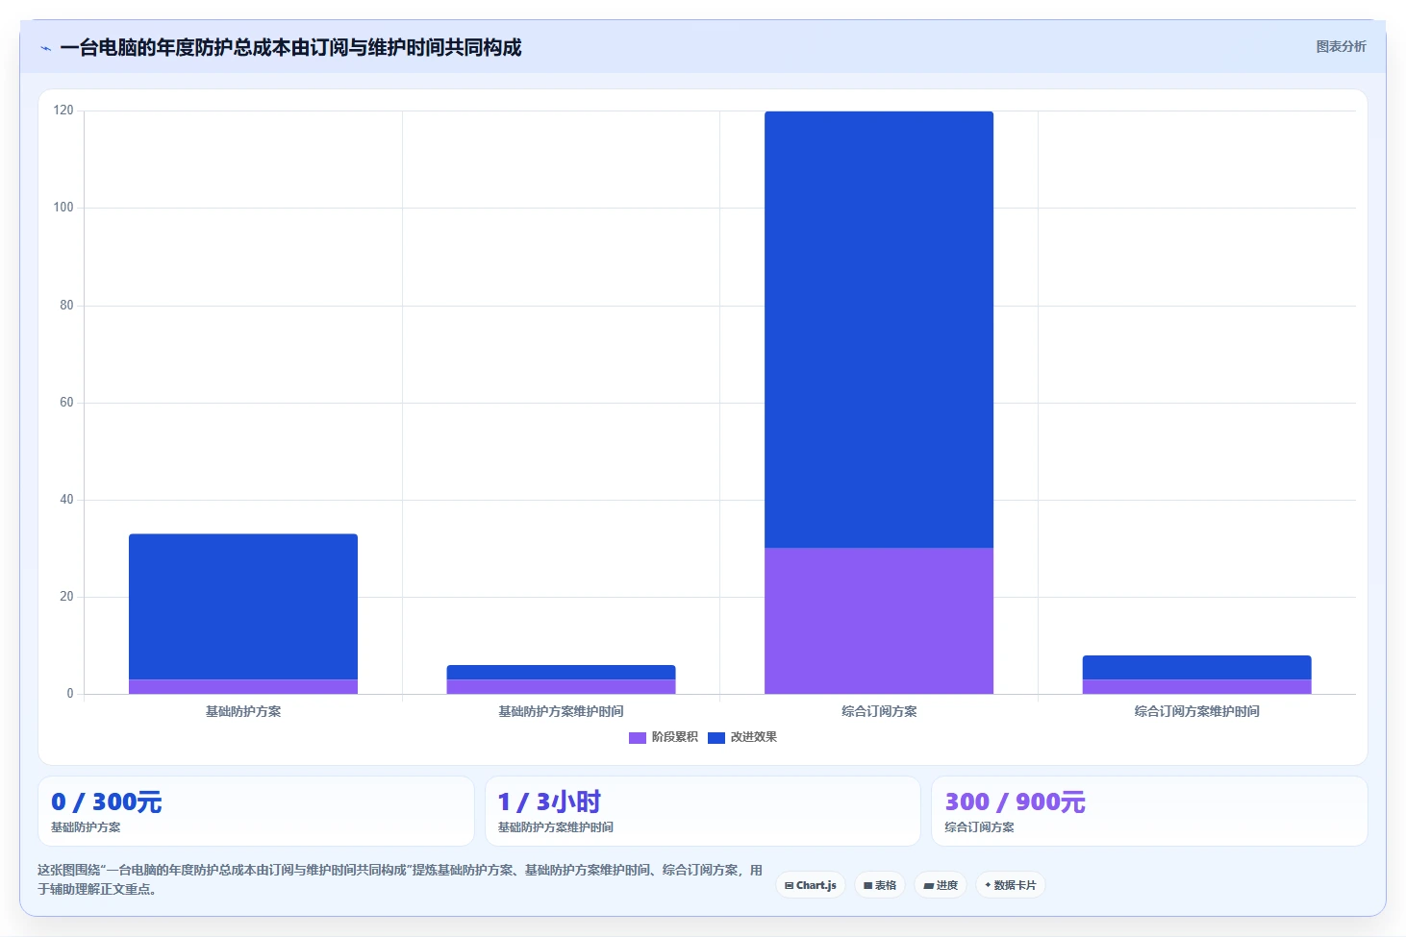Click the y-axis value 120

63,111
